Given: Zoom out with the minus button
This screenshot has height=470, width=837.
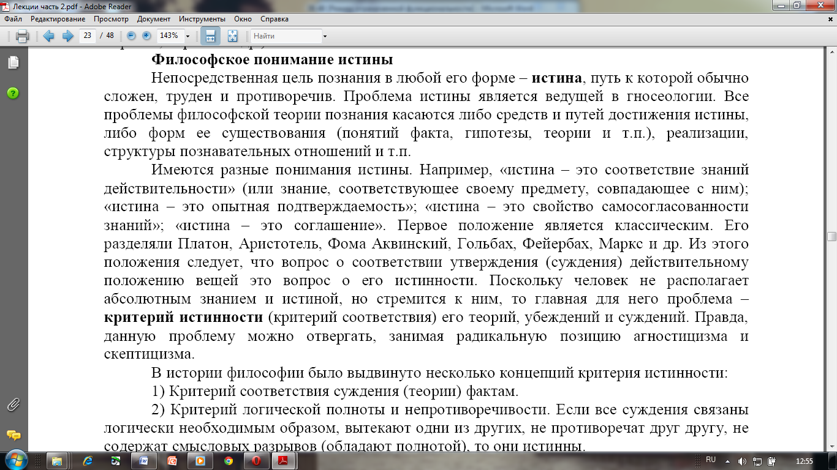Looking at the screenshot, I should [x=131, y=35].
